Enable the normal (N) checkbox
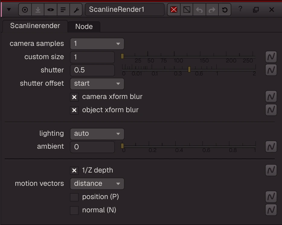 (x=74, y=211)
